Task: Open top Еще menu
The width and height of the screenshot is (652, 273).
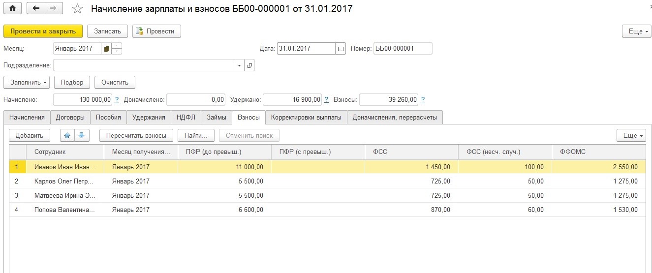Action: (x=636, y=31)
